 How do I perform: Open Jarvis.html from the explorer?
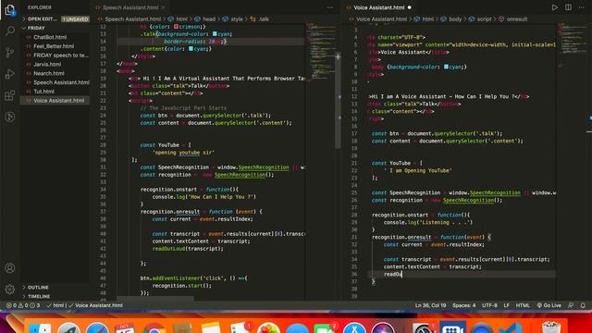47,64
